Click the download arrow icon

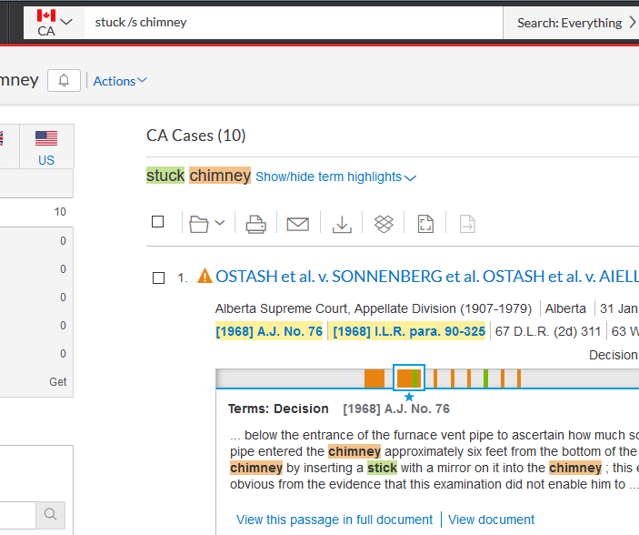[x=342, y=224]
